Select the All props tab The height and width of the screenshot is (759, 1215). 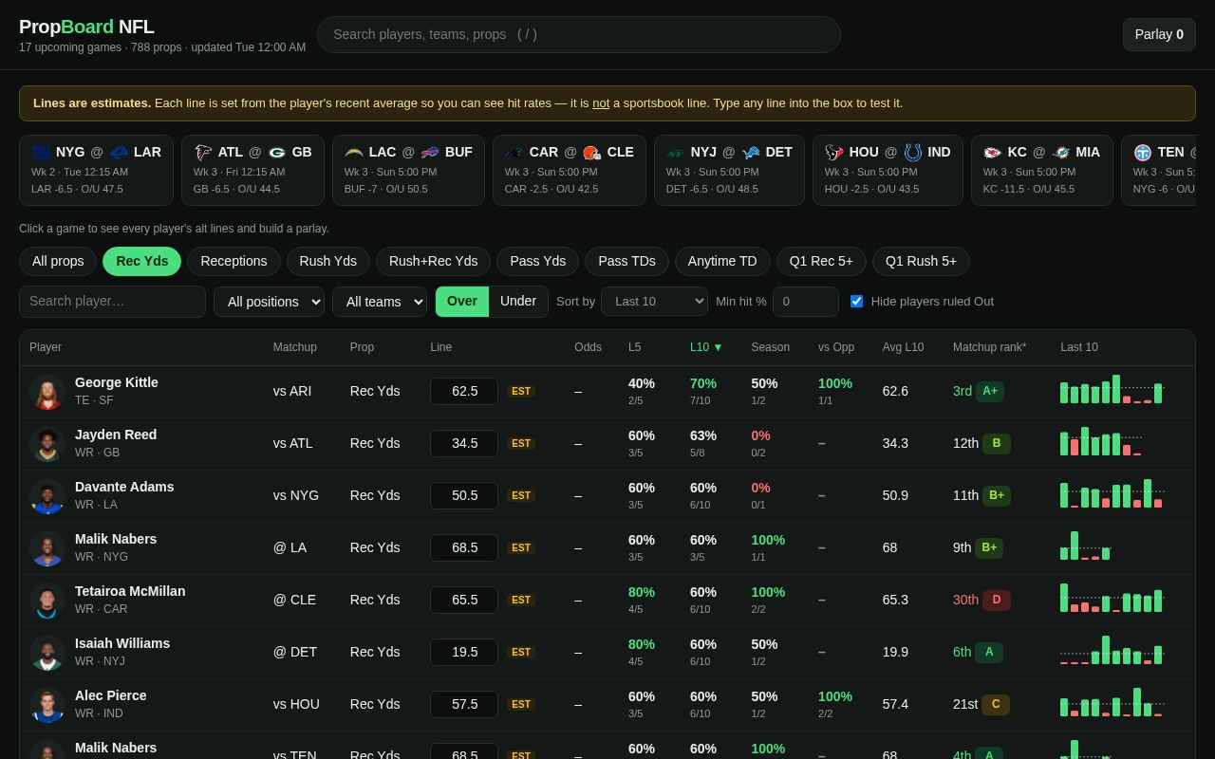tap(58, 261)
